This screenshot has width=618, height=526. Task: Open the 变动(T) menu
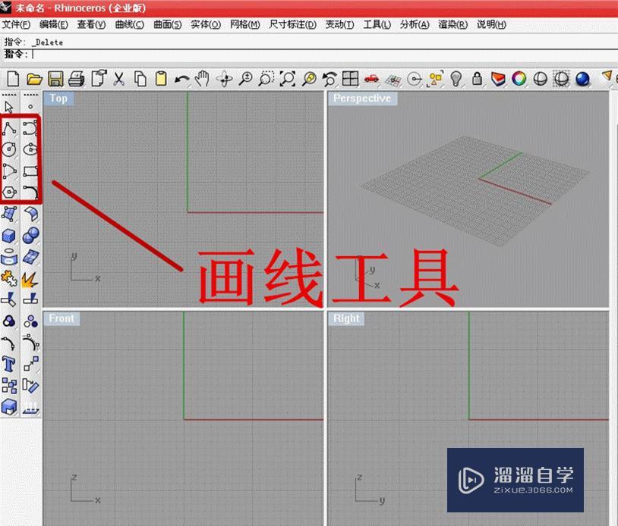point(339,24)
